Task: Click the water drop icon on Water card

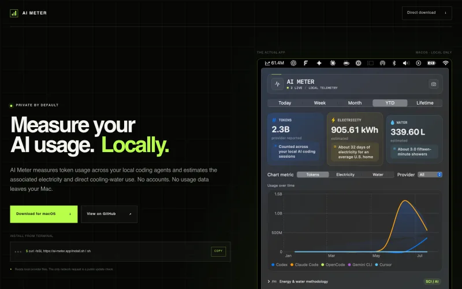Action: tap(393, 123)
